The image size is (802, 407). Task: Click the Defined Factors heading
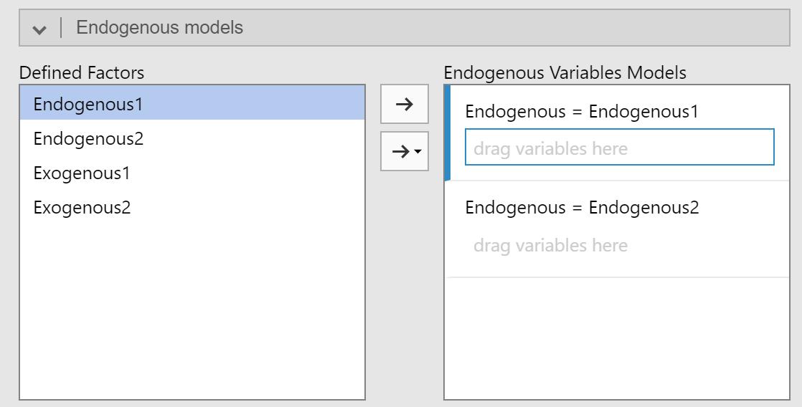[82, 72]
